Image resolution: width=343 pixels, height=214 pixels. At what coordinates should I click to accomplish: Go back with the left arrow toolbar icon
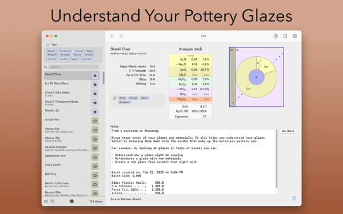[112, 36]
